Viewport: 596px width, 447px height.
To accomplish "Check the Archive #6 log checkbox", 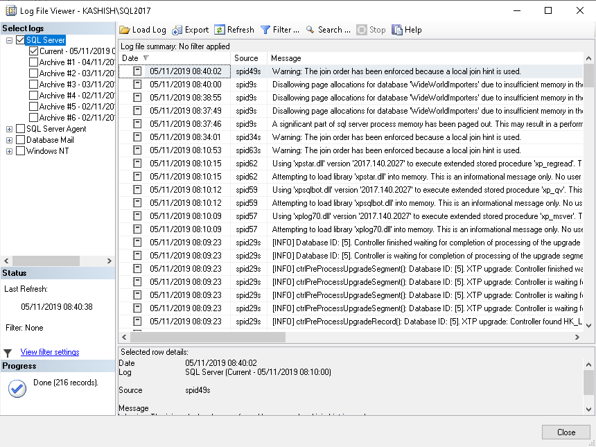I will click(33, 117).
